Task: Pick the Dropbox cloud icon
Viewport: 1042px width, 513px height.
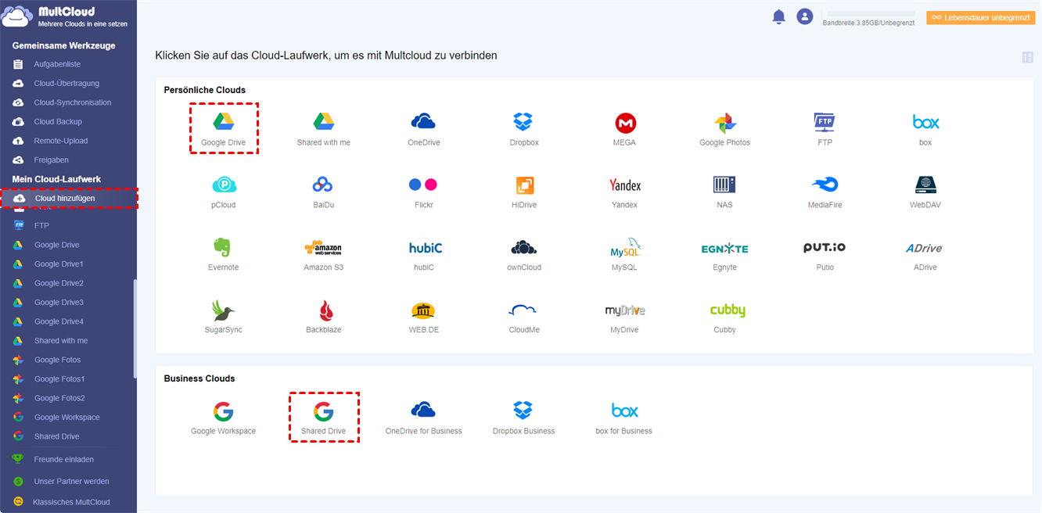Action: coord(523,122)
